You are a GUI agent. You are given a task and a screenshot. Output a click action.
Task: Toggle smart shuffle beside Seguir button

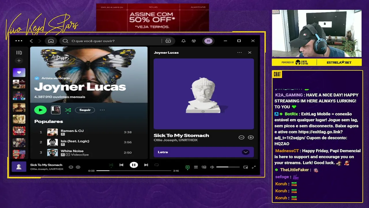coord(68,110)
